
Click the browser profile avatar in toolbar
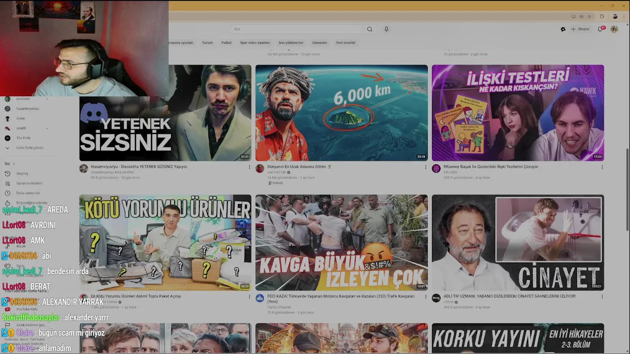615,16
